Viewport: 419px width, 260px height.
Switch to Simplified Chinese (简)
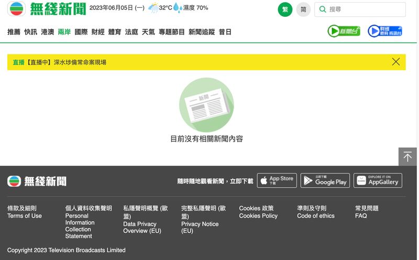pos(303,9)
